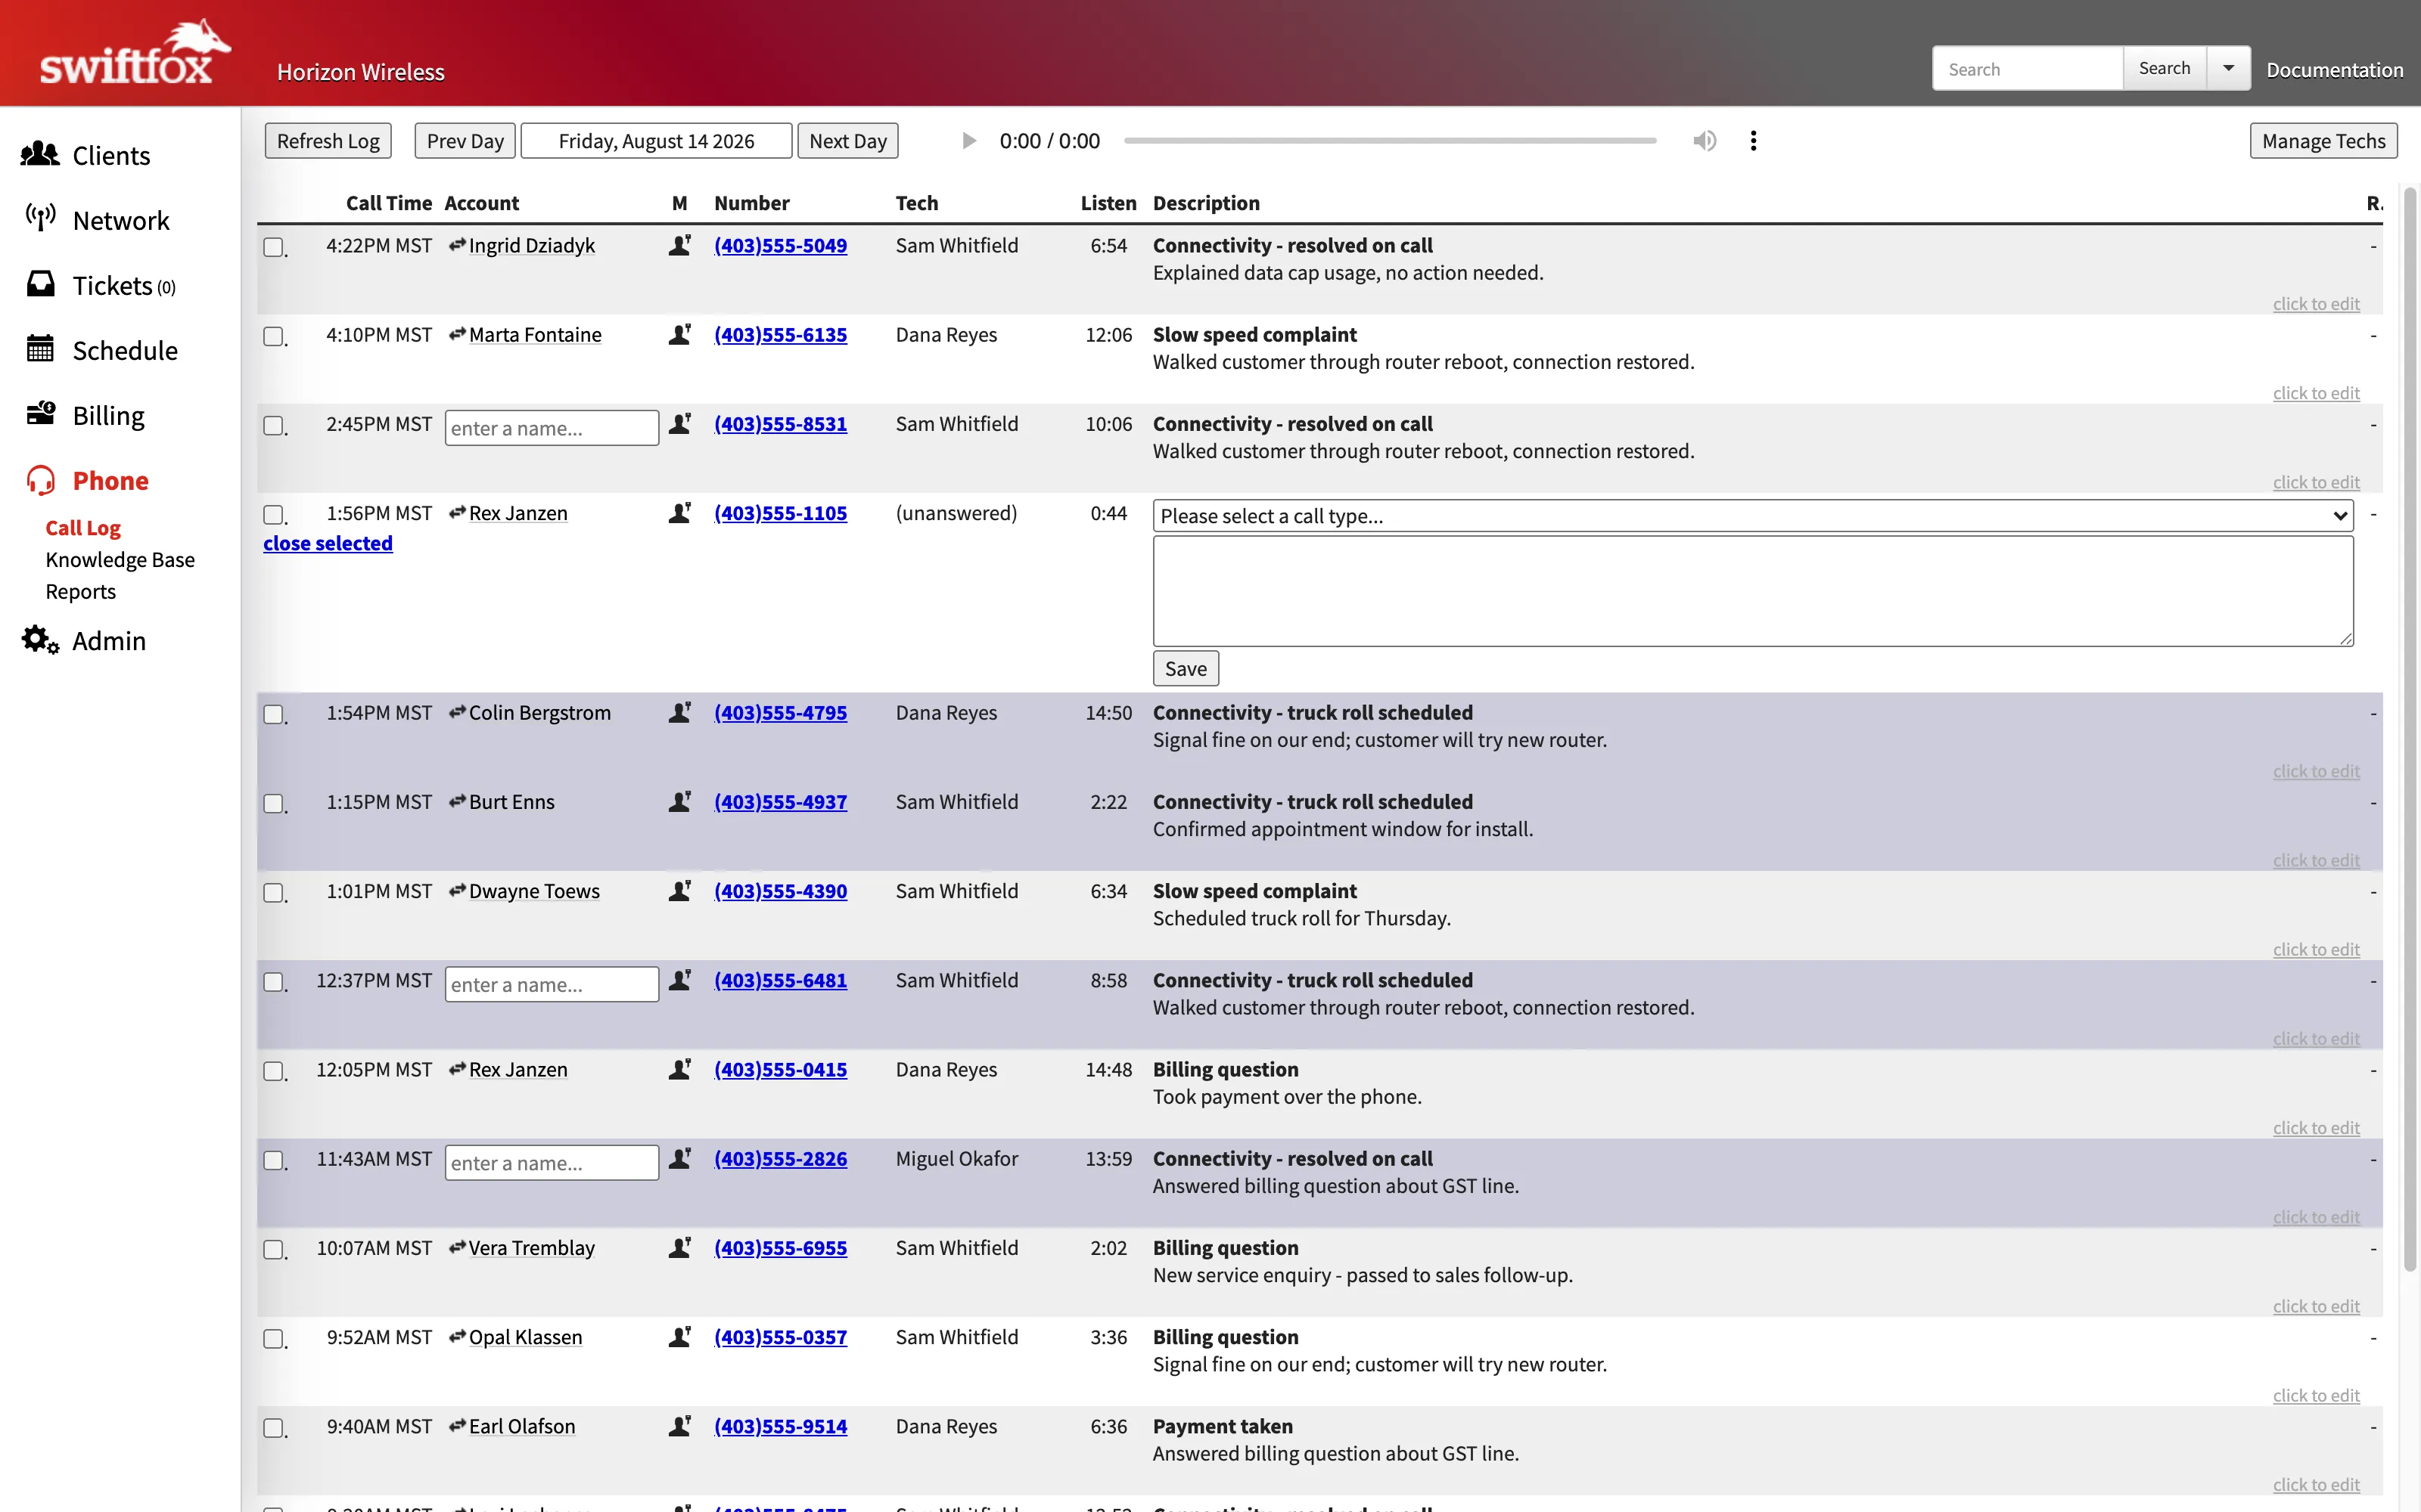
Task: Check the 4:10PM Marta Fontaine call
Action: click(x=273, y=336)
